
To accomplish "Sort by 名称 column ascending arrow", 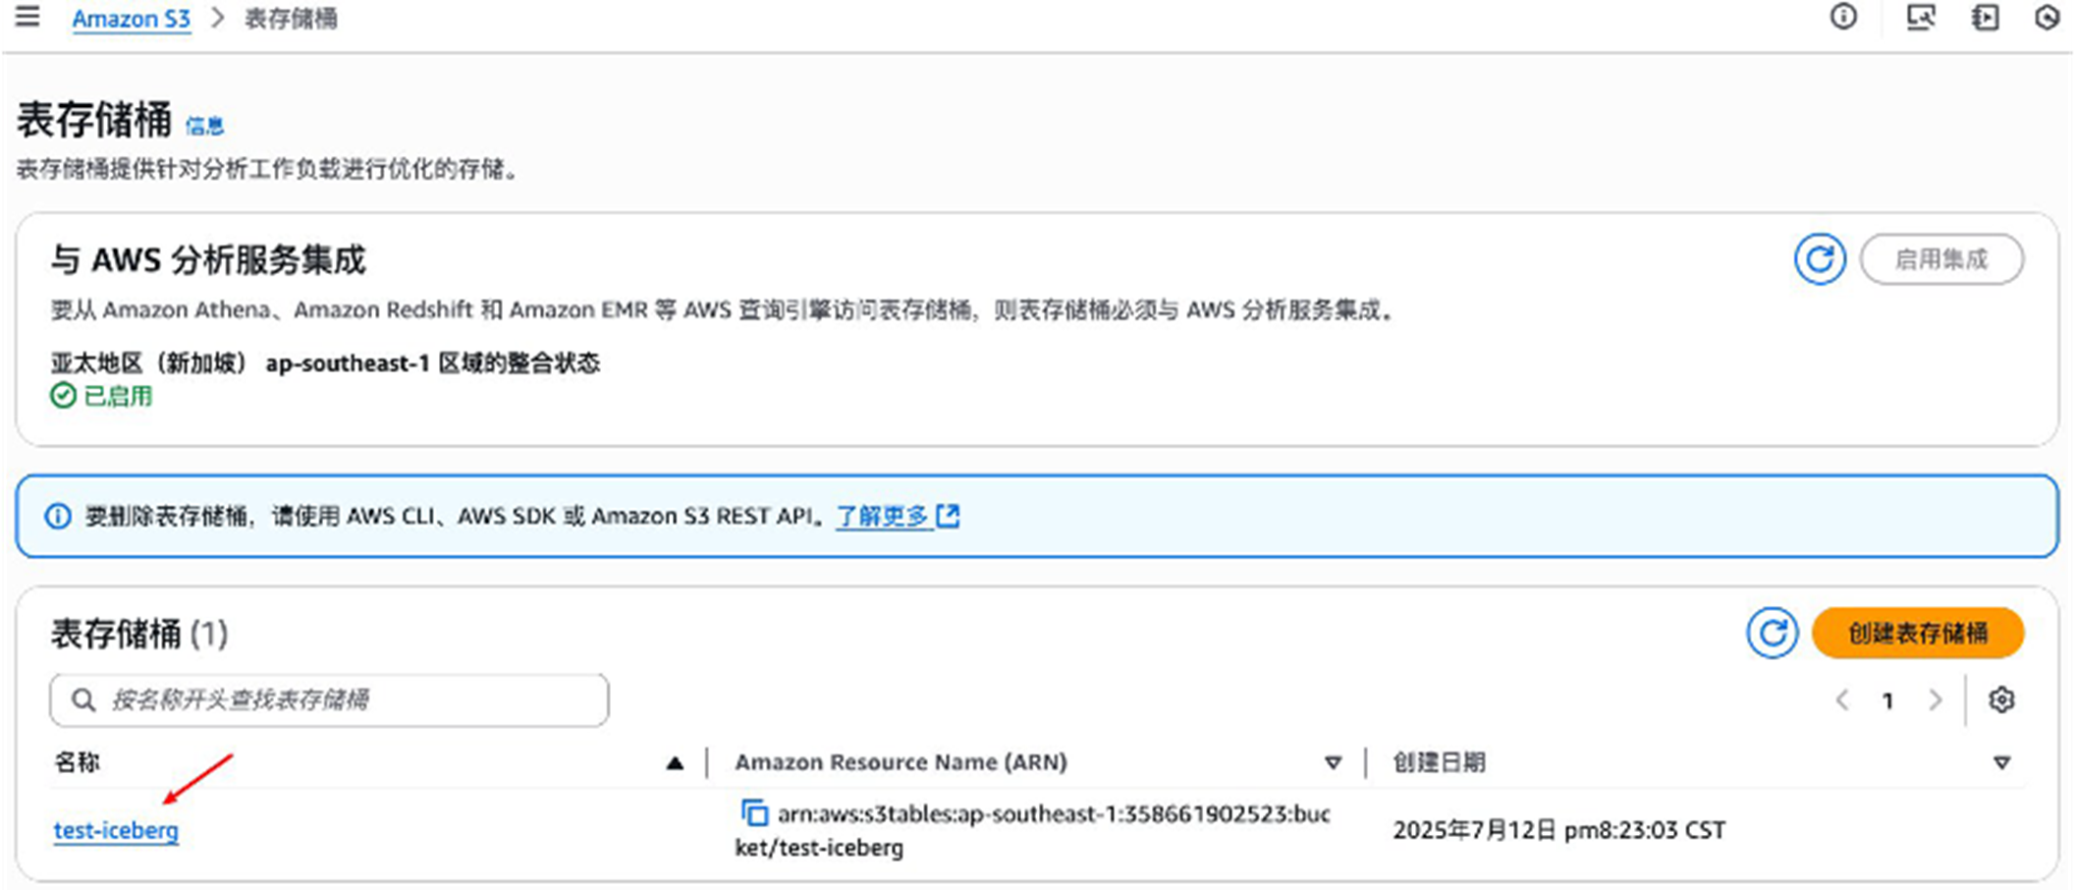I will tap(675, 763).
